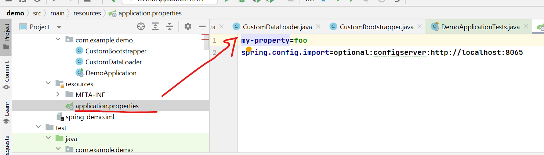
Task: Select application.properties in project tree
Action: [x=107, y=106]
